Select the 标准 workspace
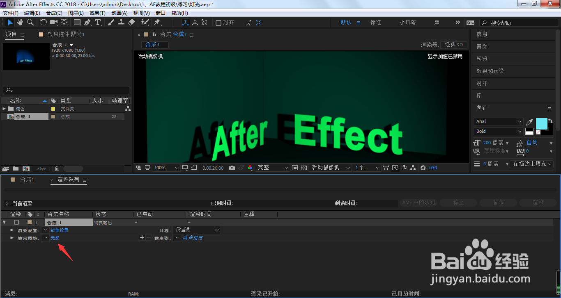 375,23
